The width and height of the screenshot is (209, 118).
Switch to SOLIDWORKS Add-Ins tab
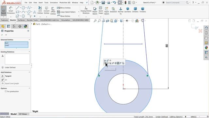[49, 20]
